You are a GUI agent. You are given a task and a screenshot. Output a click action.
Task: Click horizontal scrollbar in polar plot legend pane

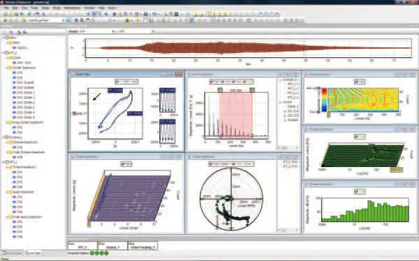(288, 230)
